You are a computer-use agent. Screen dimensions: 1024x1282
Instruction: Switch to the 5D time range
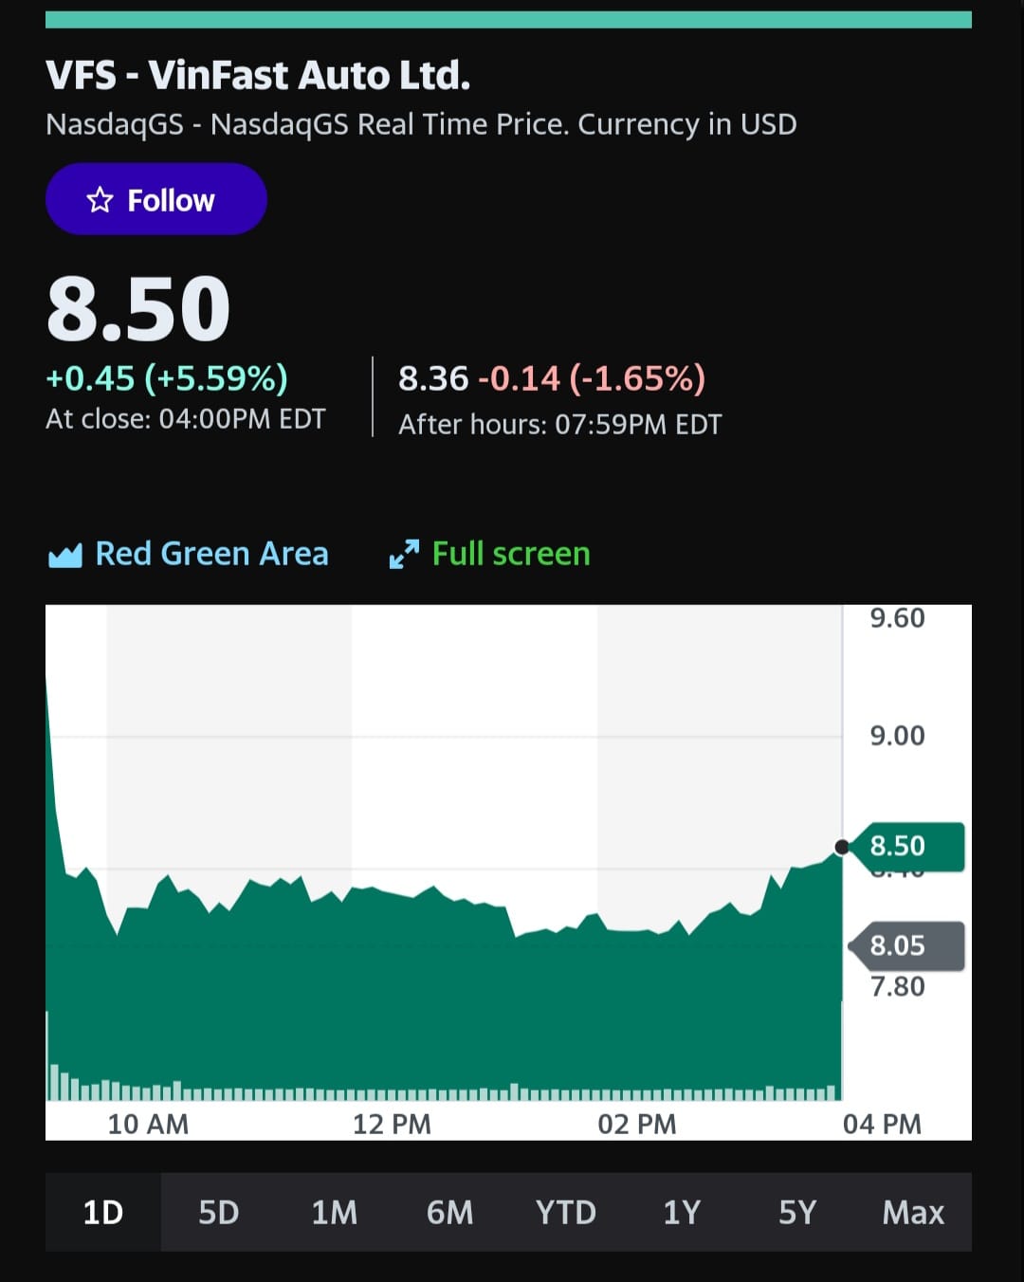click(x=219, y=1212)
